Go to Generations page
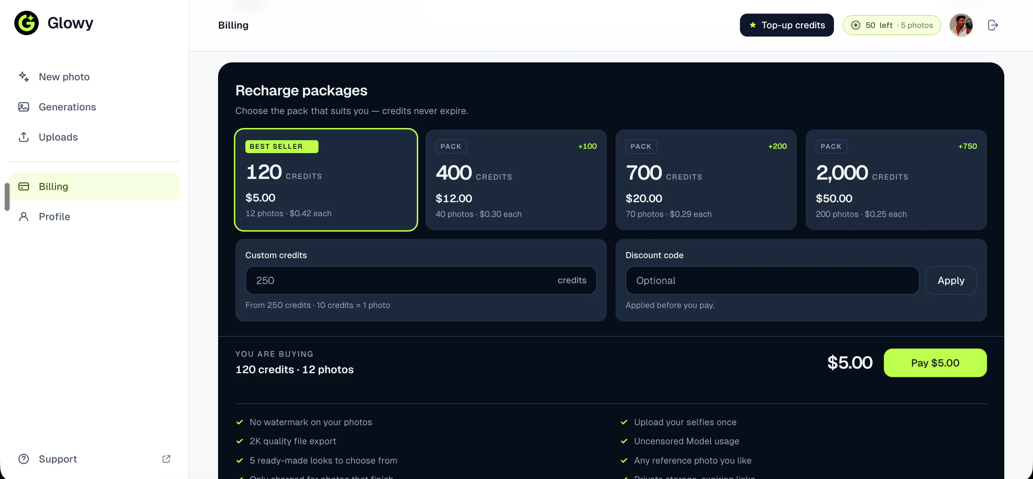This screenshot has width=1033, height=479. tap(94, 106)
